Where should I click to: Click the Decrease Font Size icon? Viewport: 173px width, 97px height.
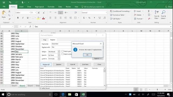(x=44, y=13)
